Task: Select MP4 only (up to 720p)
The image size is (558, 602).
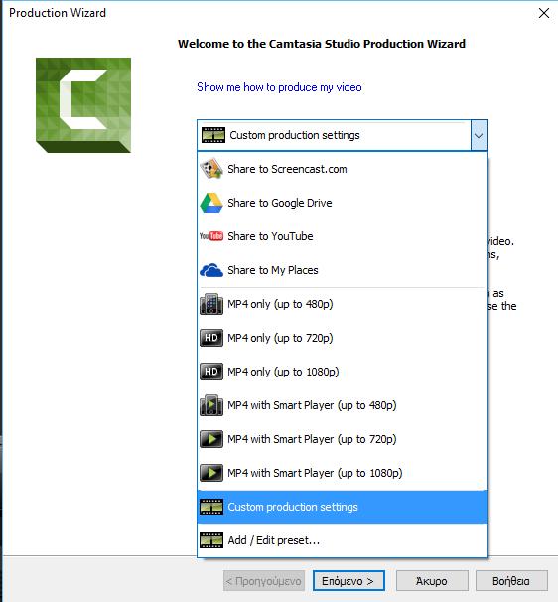Action: coord(342,338)
